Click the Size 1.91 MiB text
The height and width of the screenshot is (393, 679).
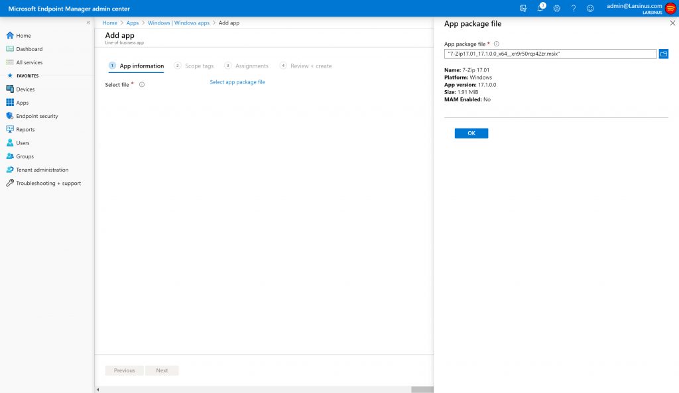(x=462, y=92)
